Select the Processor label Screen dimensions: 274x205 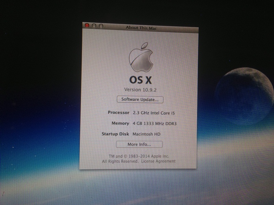pyautogui.click(x=119, y=112)
